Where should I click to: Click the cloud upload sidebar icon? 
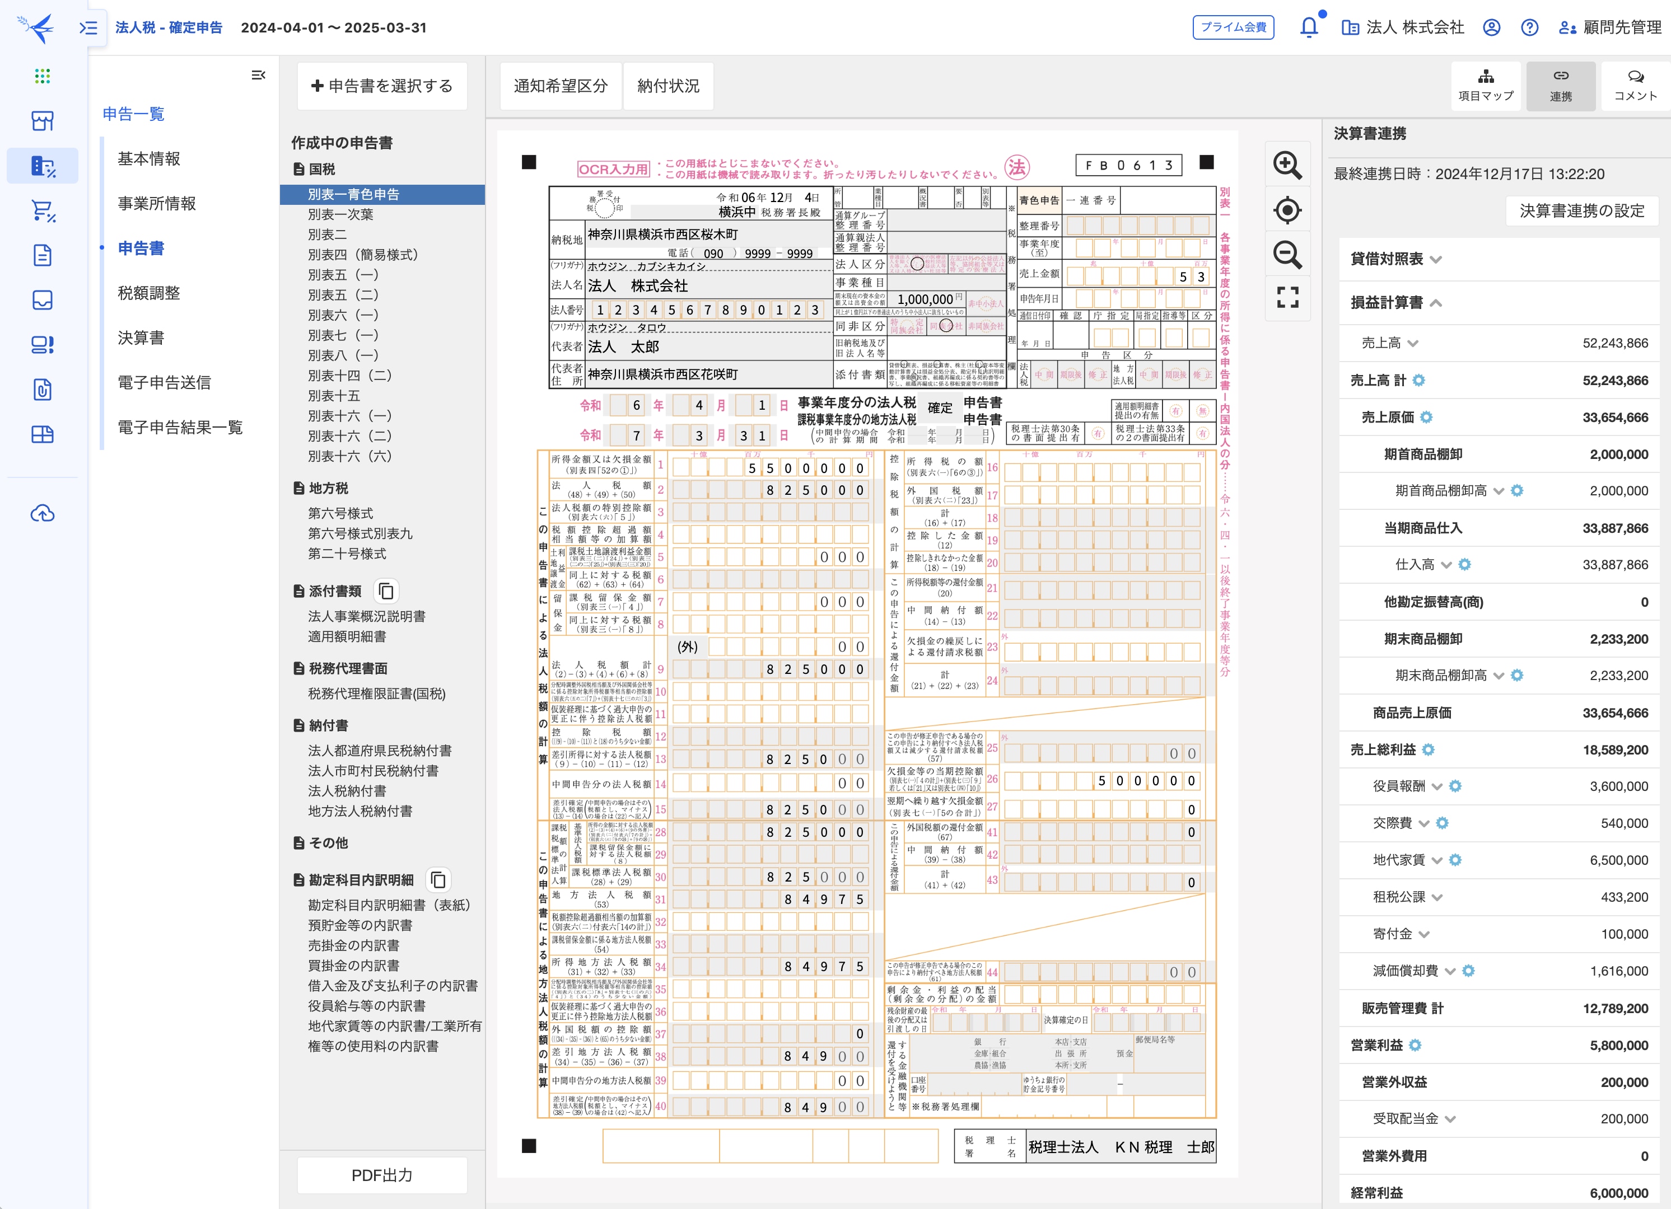pos(43,513)
